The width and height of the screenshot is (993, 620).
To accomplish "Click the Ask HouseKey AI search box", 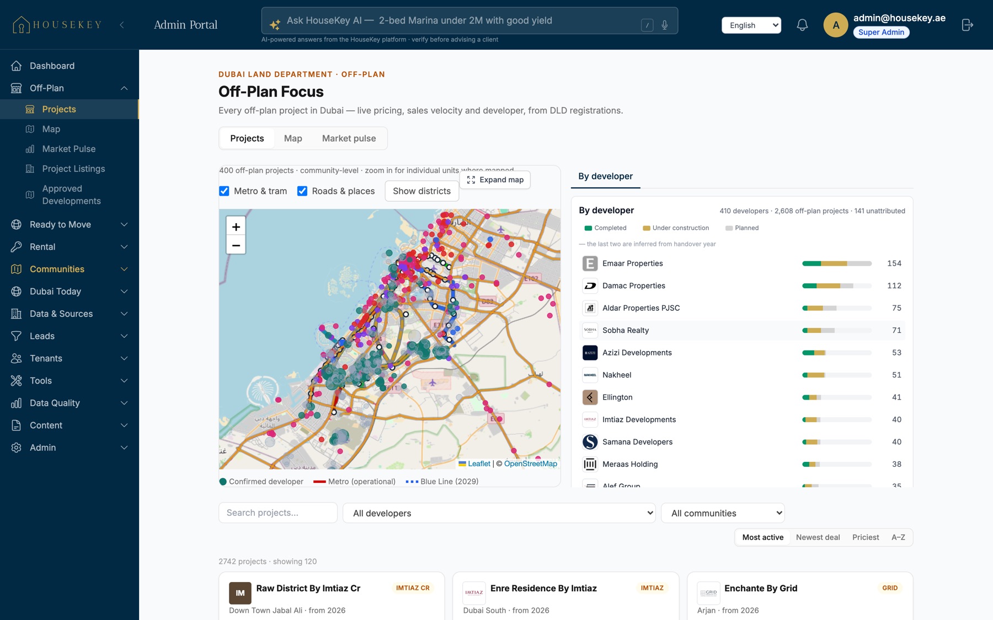I will [x=469, y=20].
